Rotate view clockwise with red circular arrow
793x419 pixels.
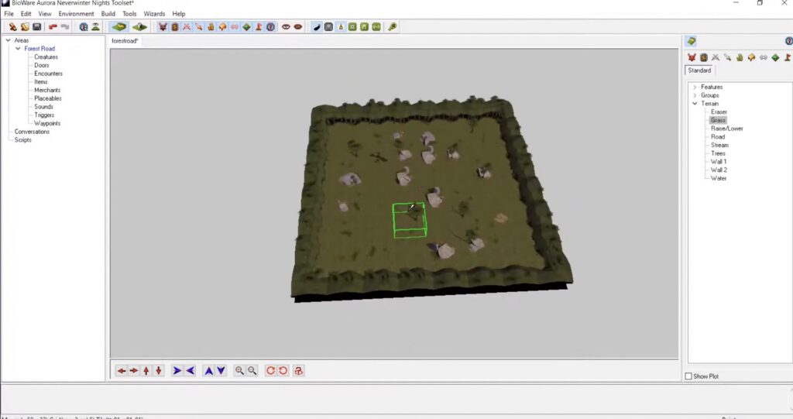click(270, 371)
